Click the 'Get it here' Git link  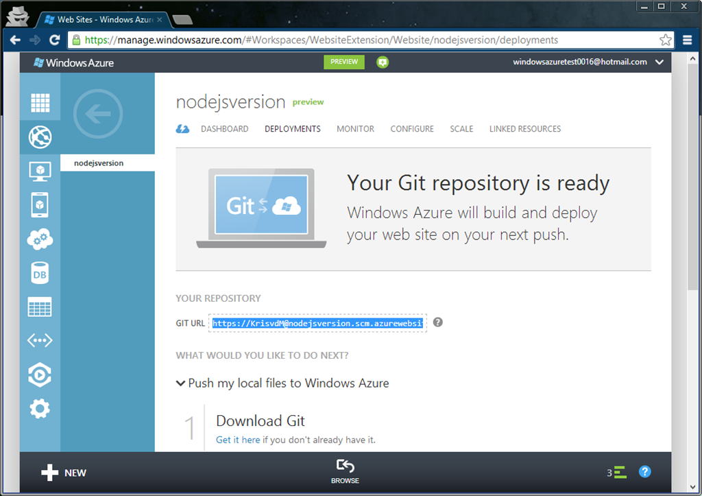tap(238, 440)
